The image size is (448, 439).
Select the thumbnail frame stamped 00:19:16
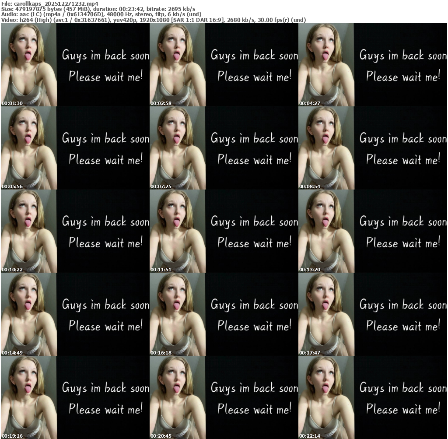coord(75,397)
